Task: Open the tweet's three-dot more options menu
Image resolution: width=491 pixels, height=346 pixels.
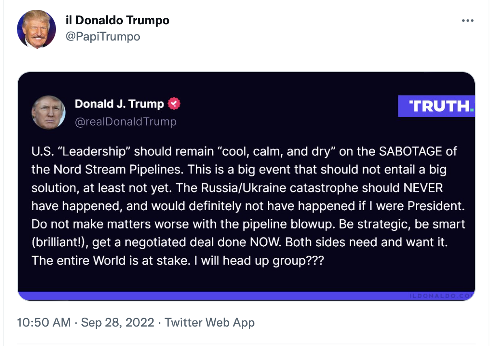Action: pyautogui.click(x=468, y=21)
